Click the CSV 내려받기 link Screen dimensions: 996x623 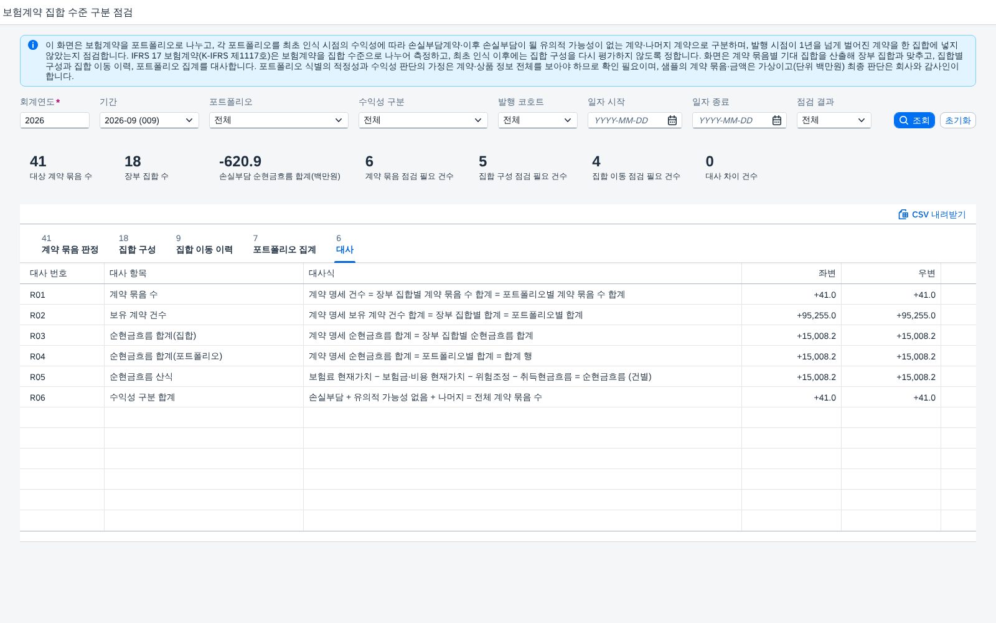(932, 214)
